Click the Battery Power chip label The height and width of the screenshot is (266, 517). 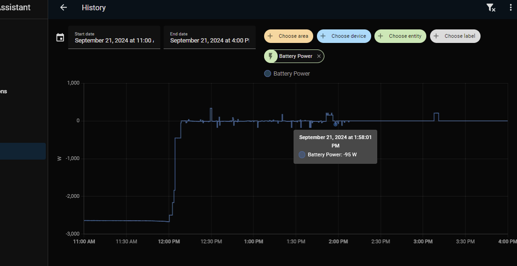click(x=295, y=56)
